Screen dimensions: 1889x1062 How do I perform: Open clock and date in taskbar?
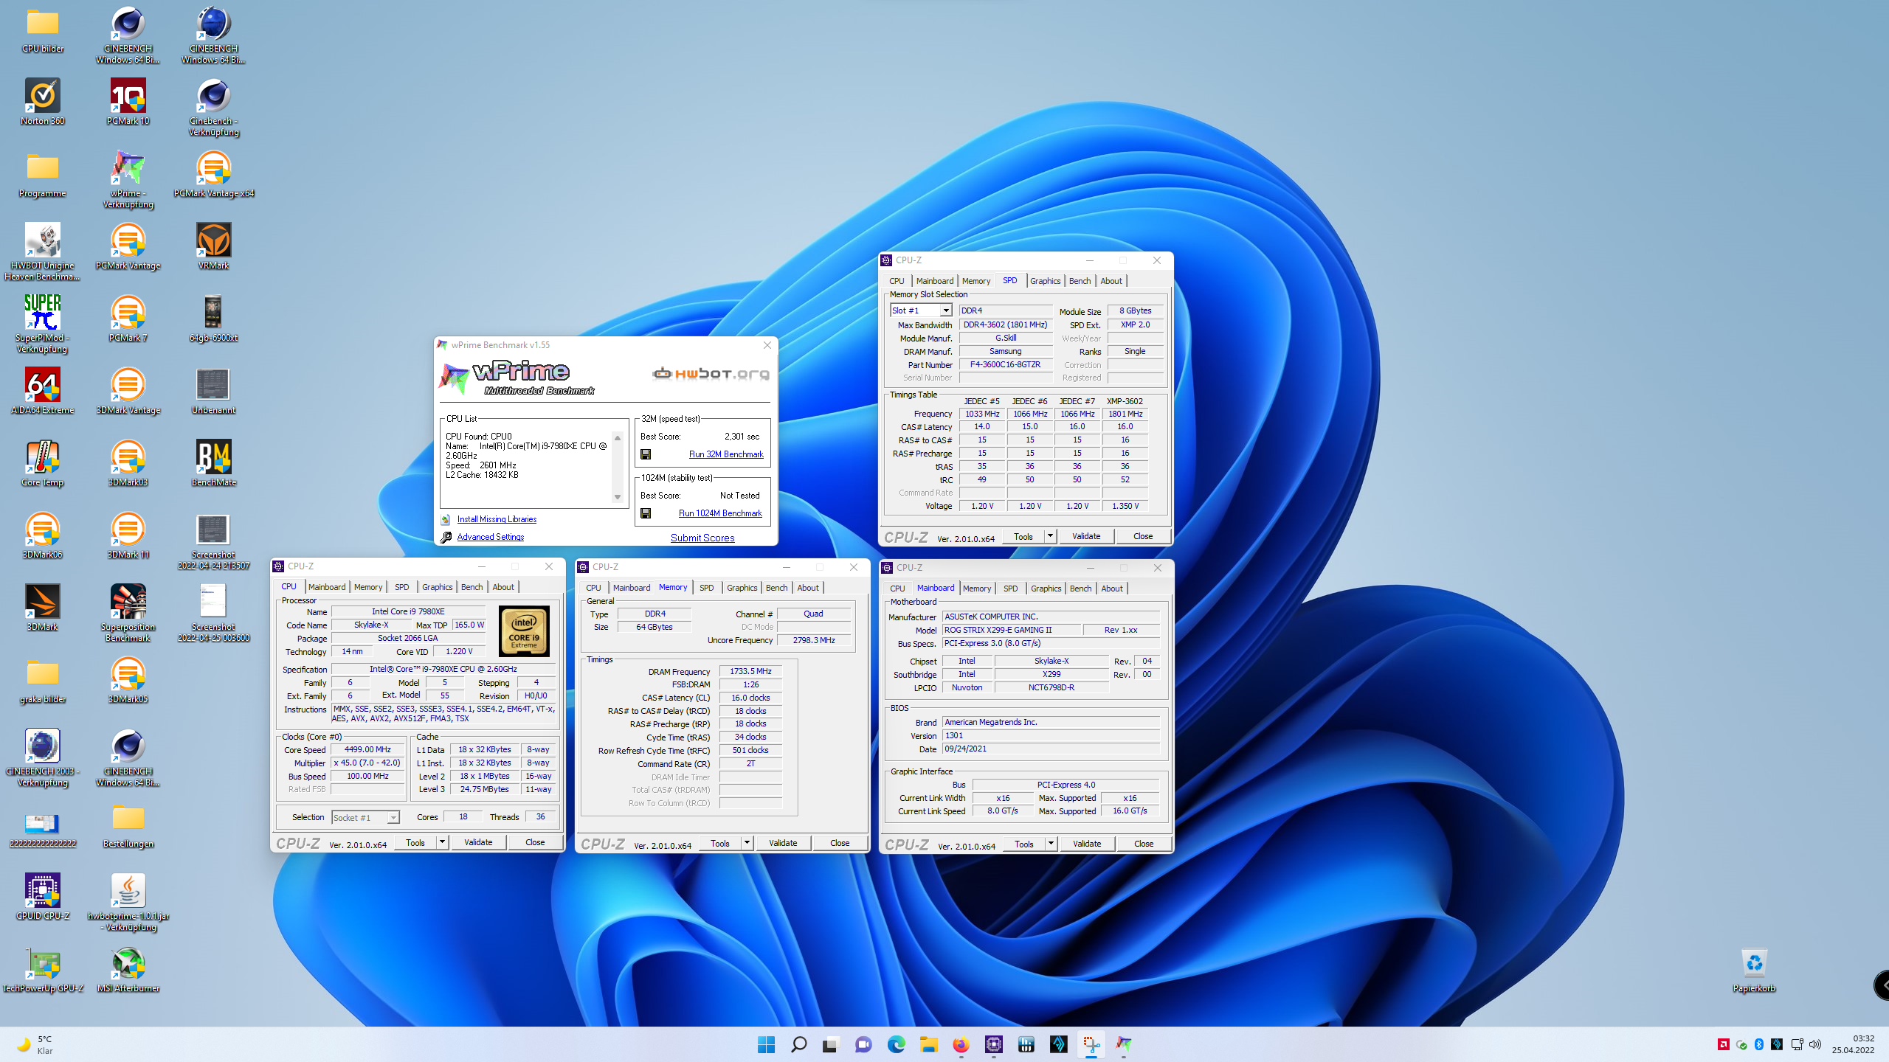1853,1044
